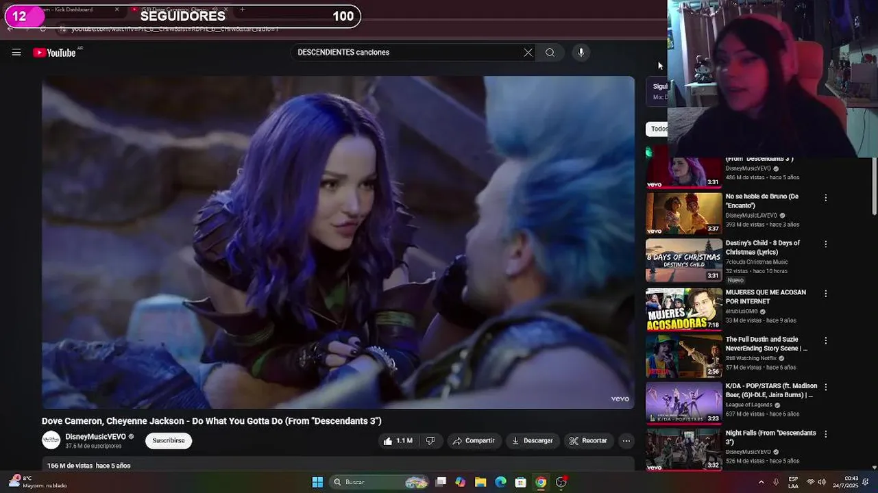Open 8 Days of Christmas thumbnail
The height and width of the screenshot is (493, 878).
point(683,260)
